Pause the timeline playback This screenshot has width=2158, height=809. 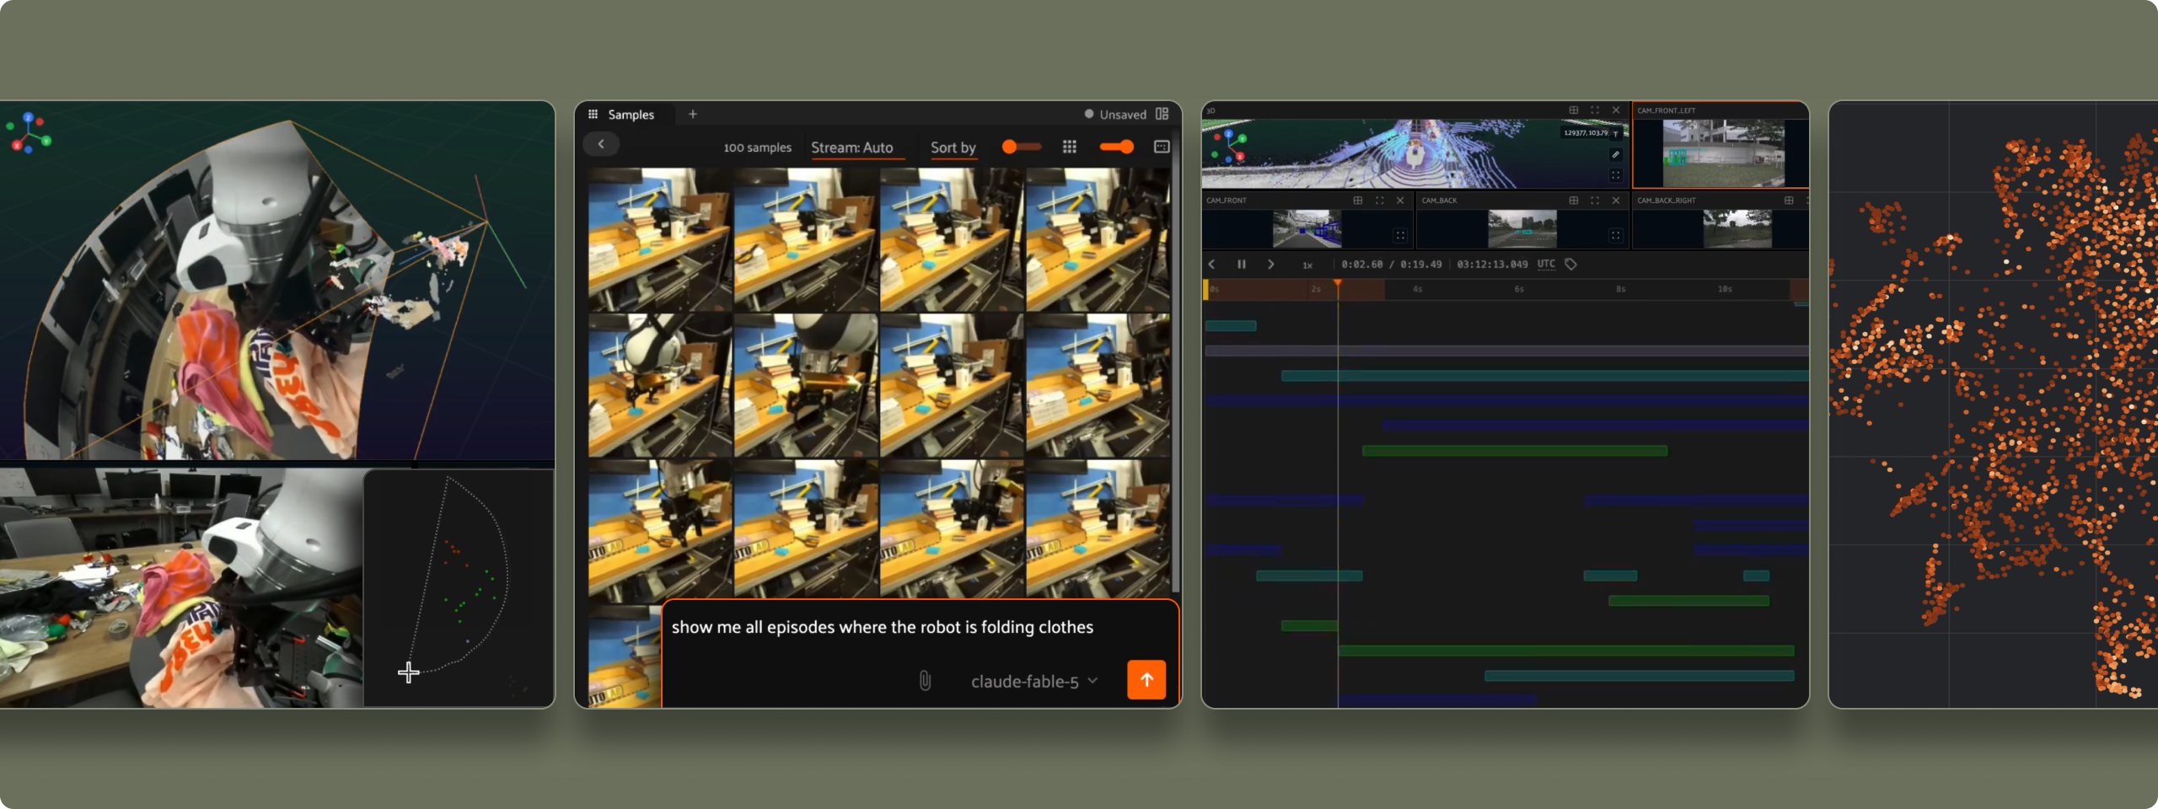(x=1242, y=265)
